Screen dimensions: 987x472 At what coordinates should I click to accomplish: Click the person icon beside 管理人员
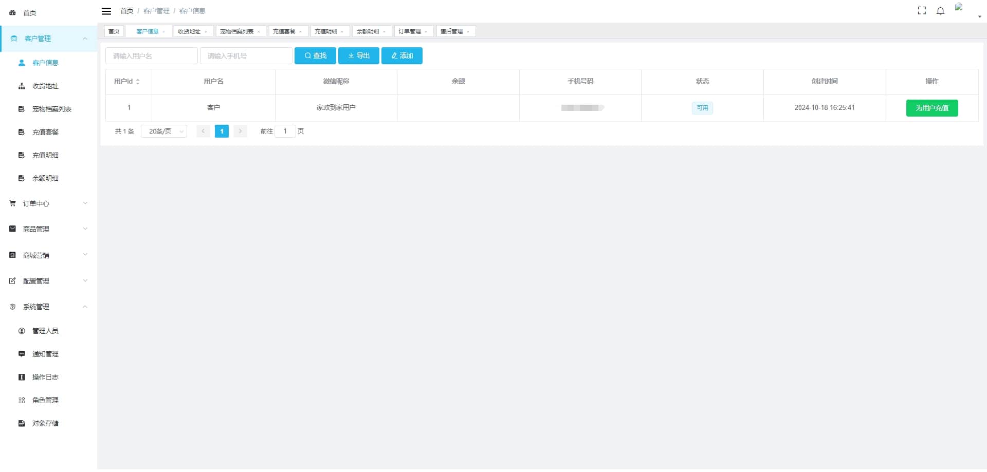22,331
